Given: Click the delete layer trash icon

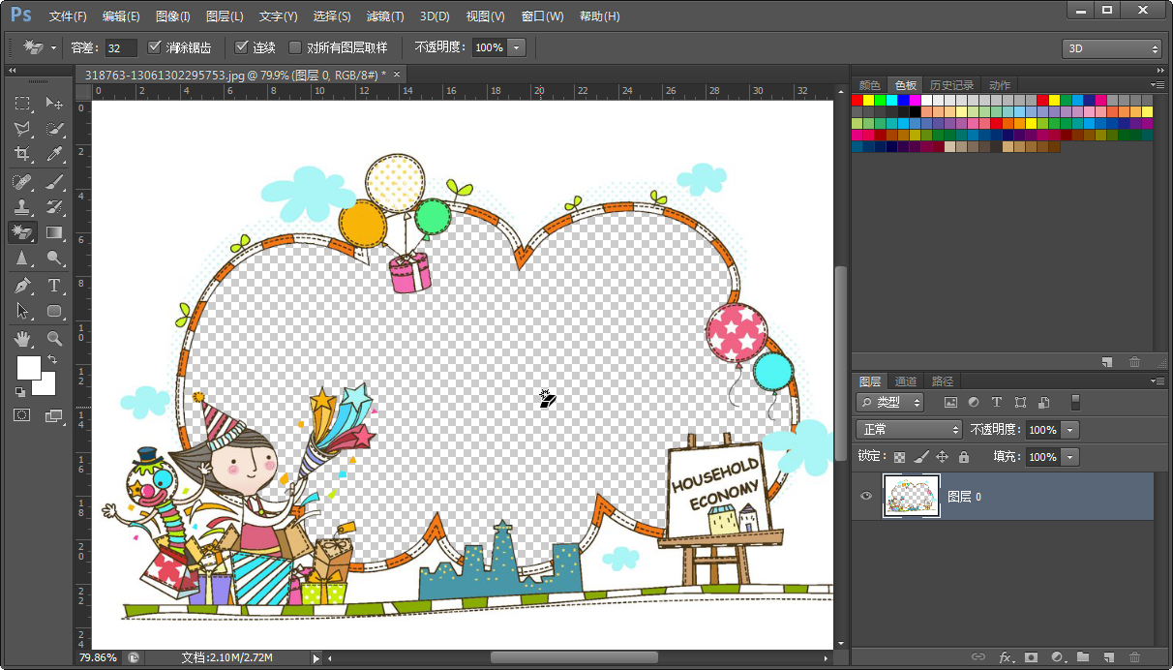Looking at the screenshot, I should (x=1134, y=657).
